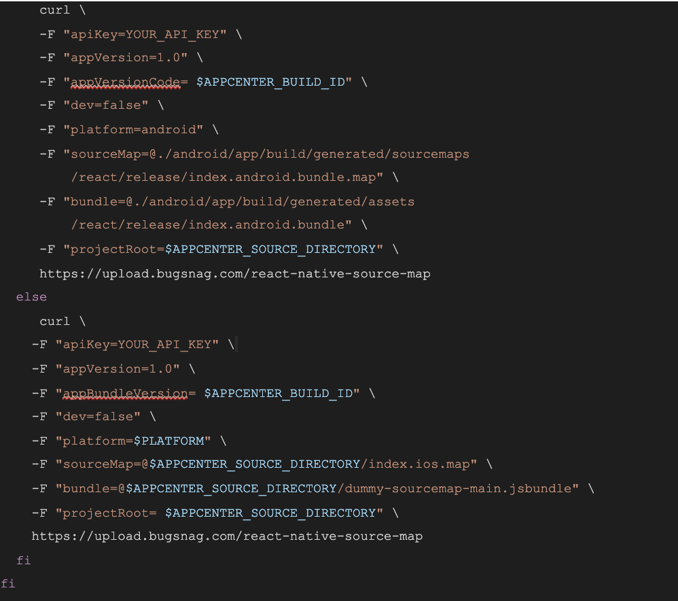This screenshot has height=601, width=678.
Task: Click "/index.ios.map" in the sourceMap line
Action: pyautogui.click(x=415, y=464)
